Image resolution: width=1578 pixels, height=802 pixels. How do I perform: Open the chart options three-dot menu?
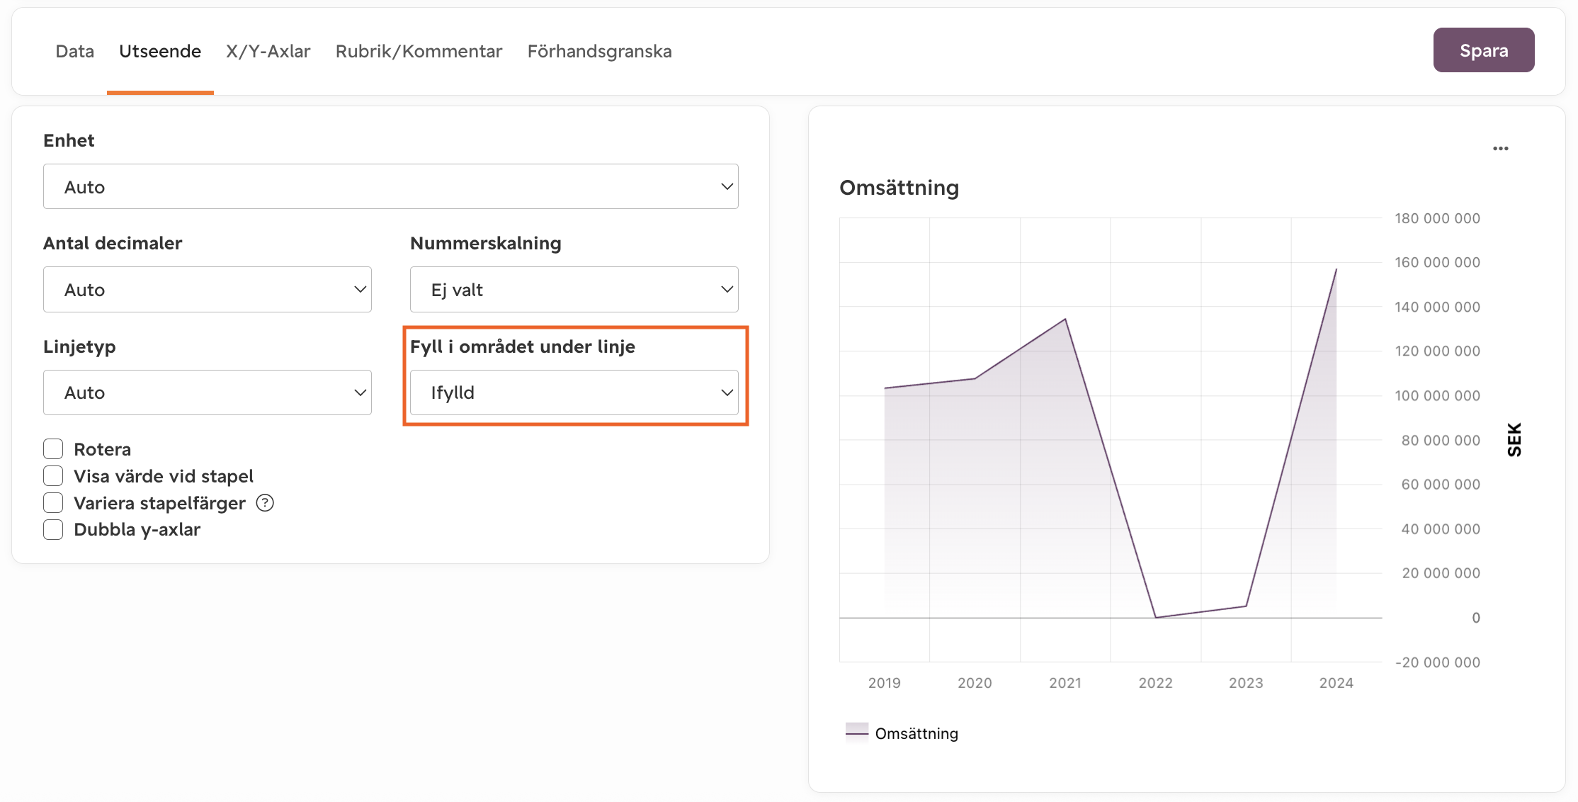1500,149
